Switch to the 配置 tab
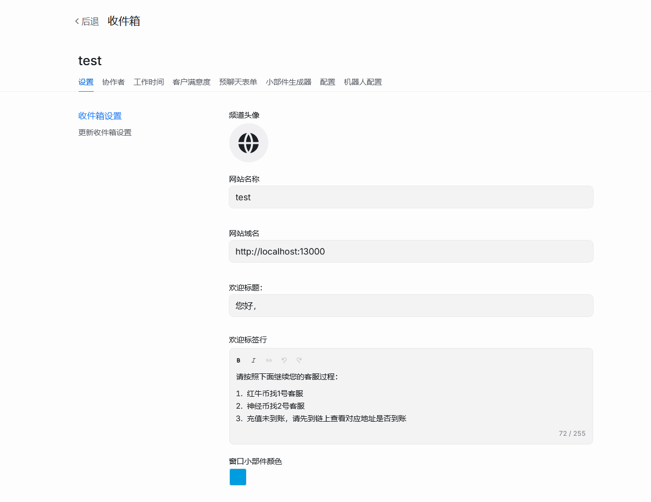 [327, 82]
